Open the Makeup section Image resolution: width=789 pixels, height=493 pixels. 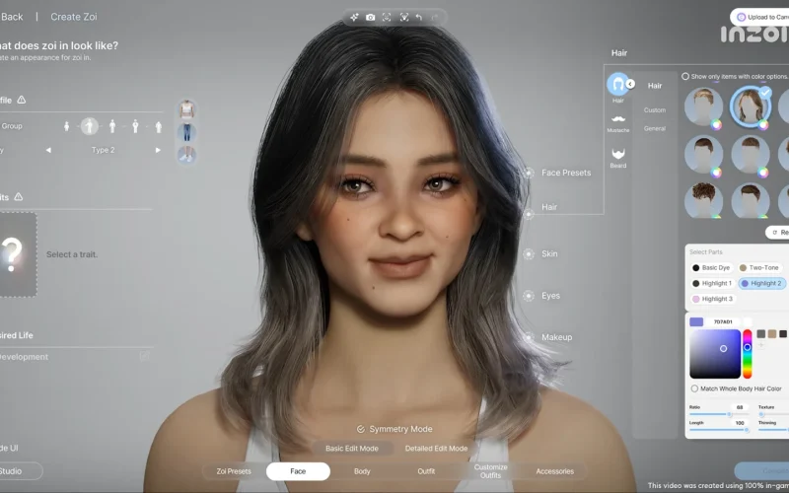pyautogui.click(x=556, y=337)
